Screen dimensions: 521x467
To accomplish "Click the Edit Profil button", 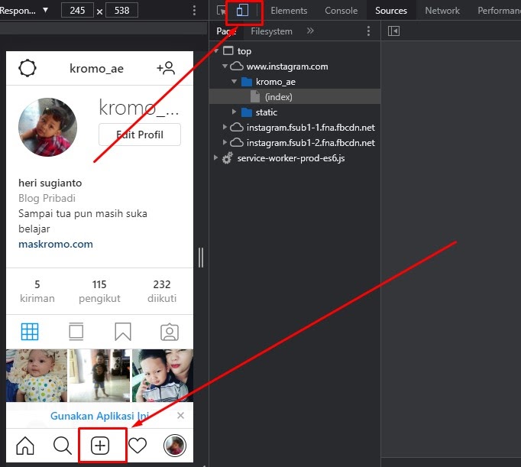I will point(140,135).
